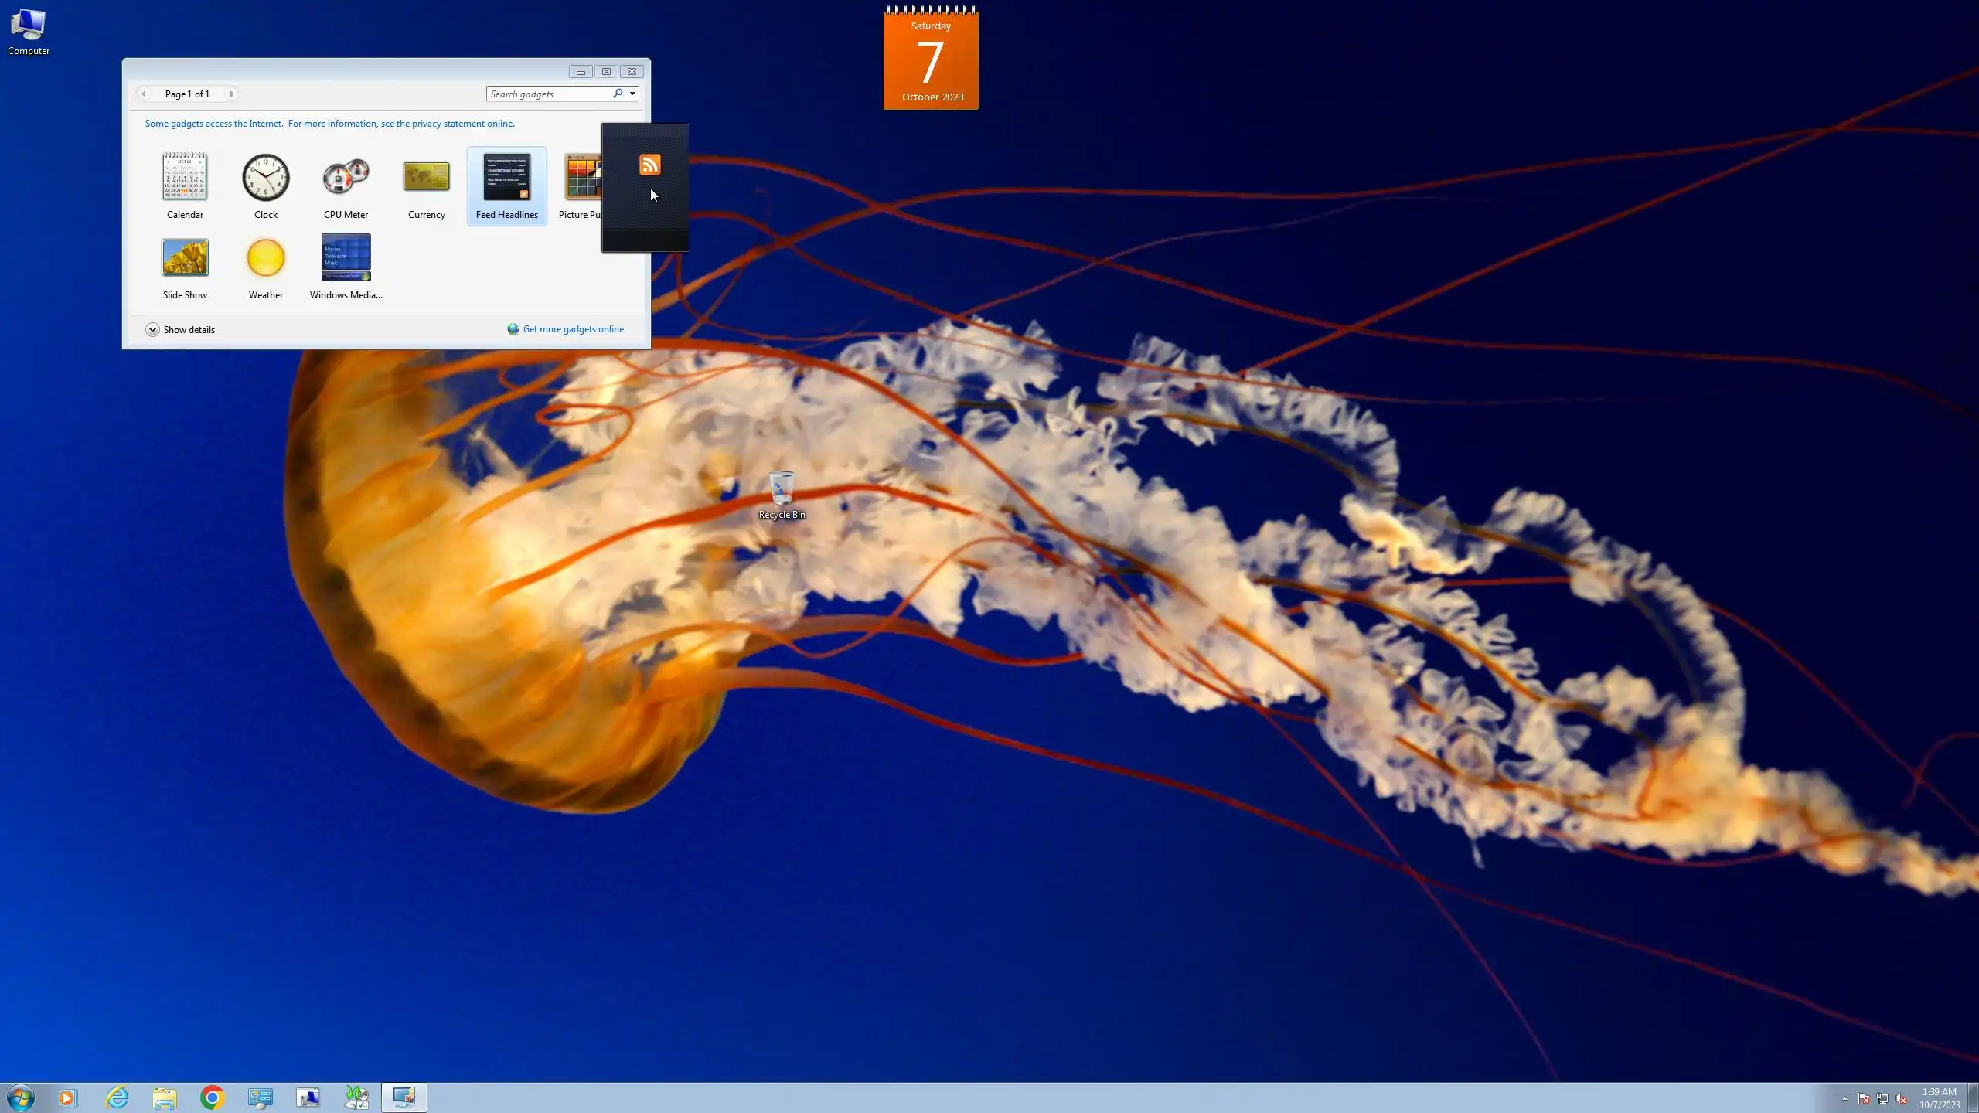The width and height of the screenshot is (1979, 1113).
Task: Go to previous gadgets page arrow
Action: [143, 94]
